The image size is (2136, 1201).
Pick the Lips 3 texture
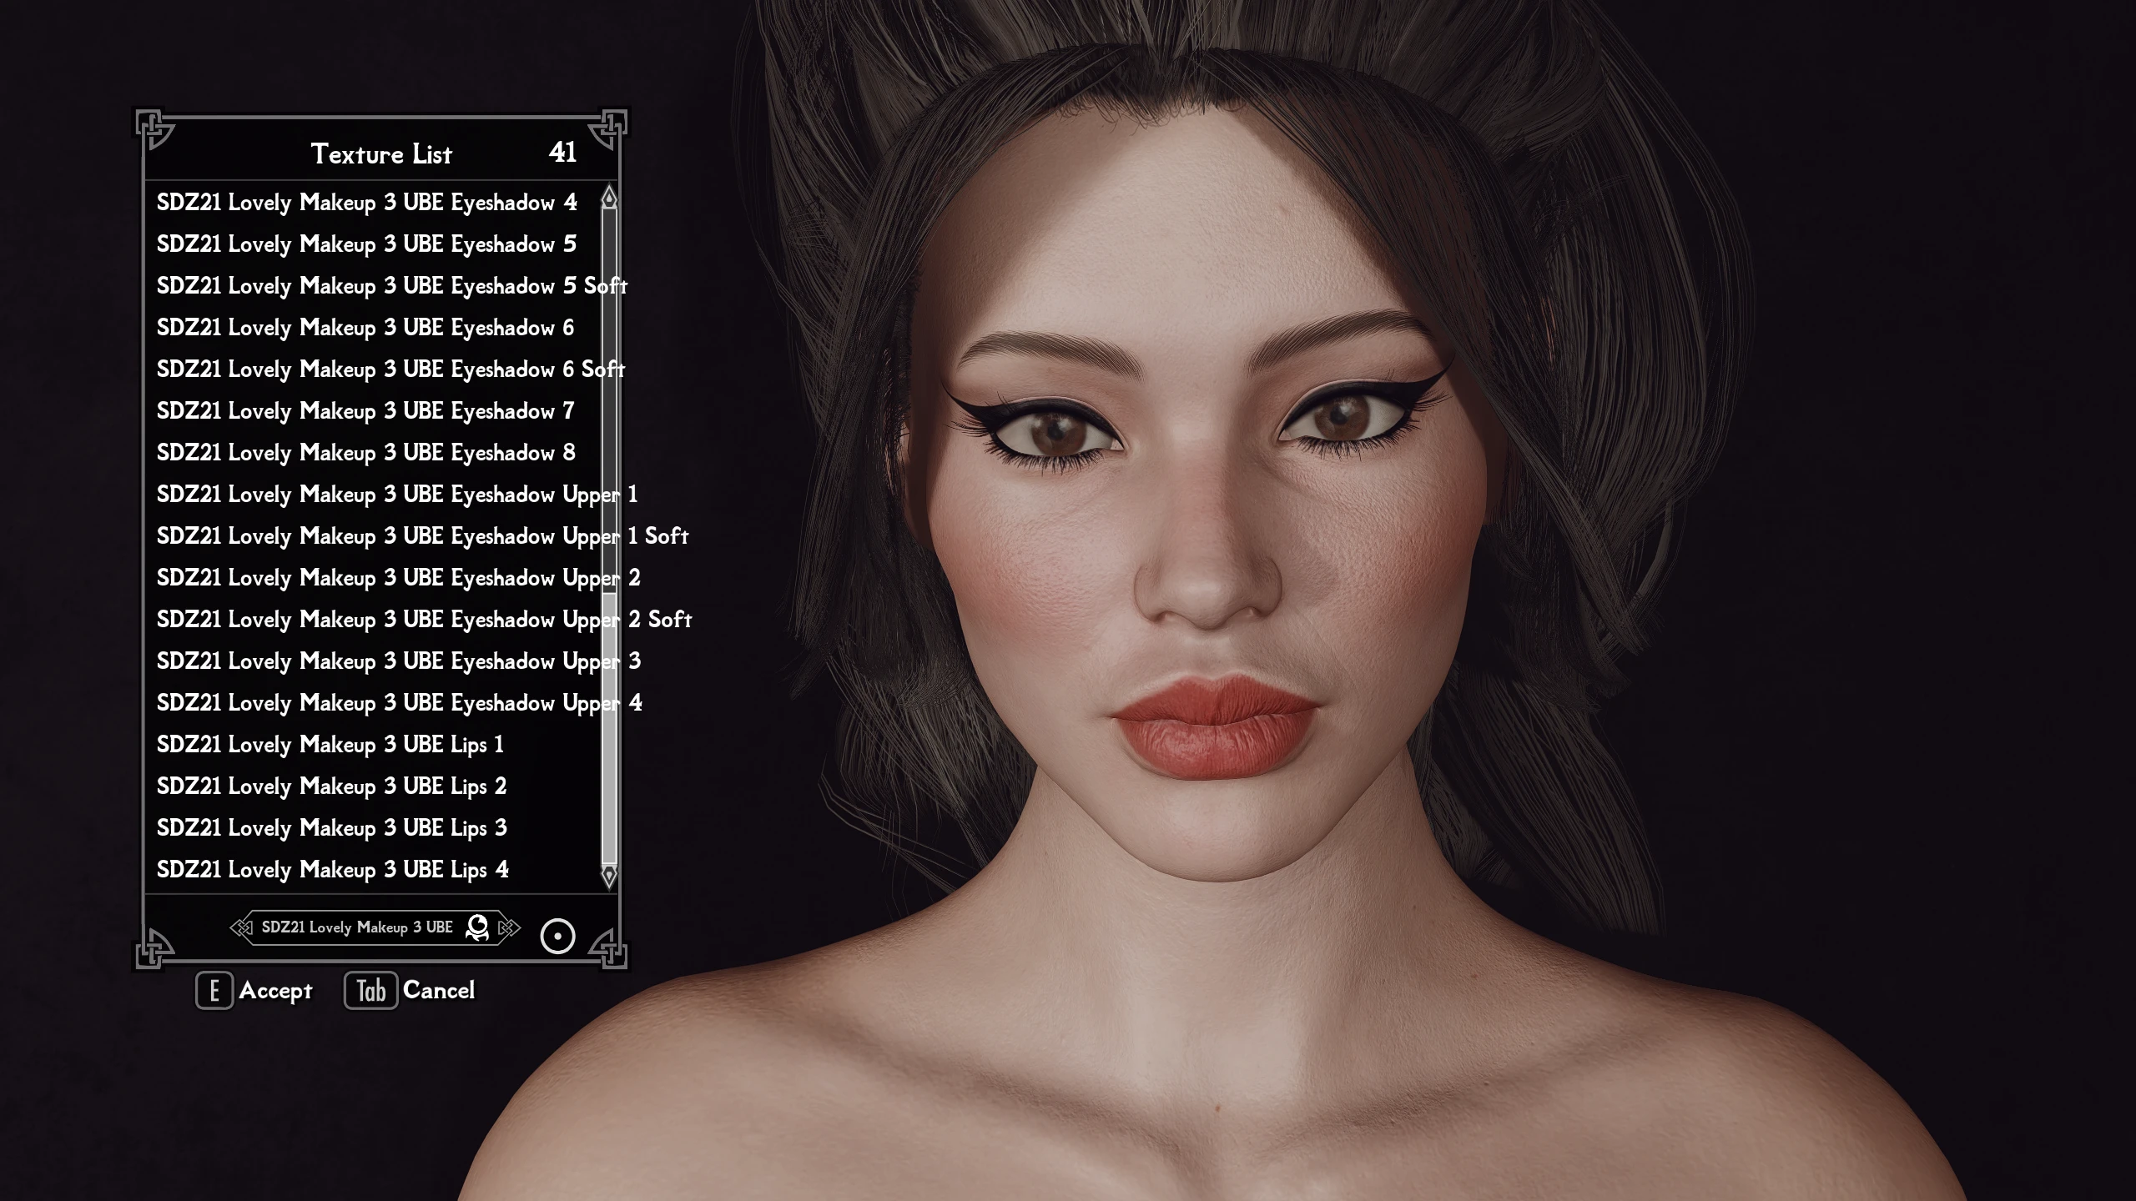coord(332,828)
